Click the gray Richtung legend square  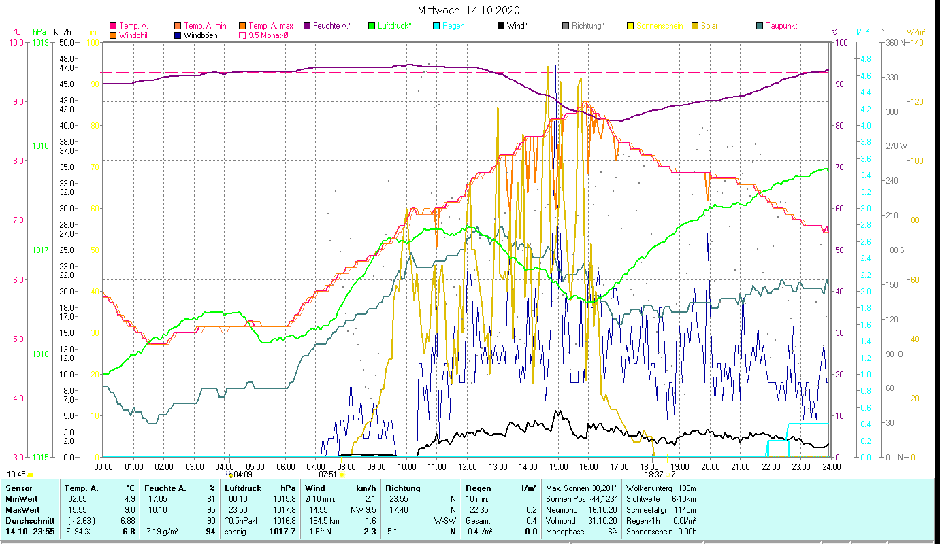566,27
